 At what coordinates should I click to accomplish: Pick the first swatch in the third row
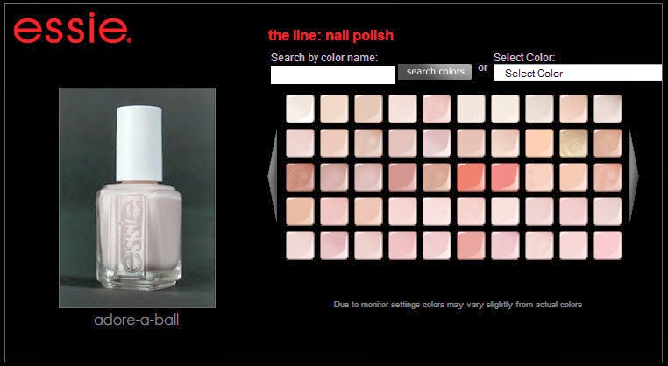300,177
